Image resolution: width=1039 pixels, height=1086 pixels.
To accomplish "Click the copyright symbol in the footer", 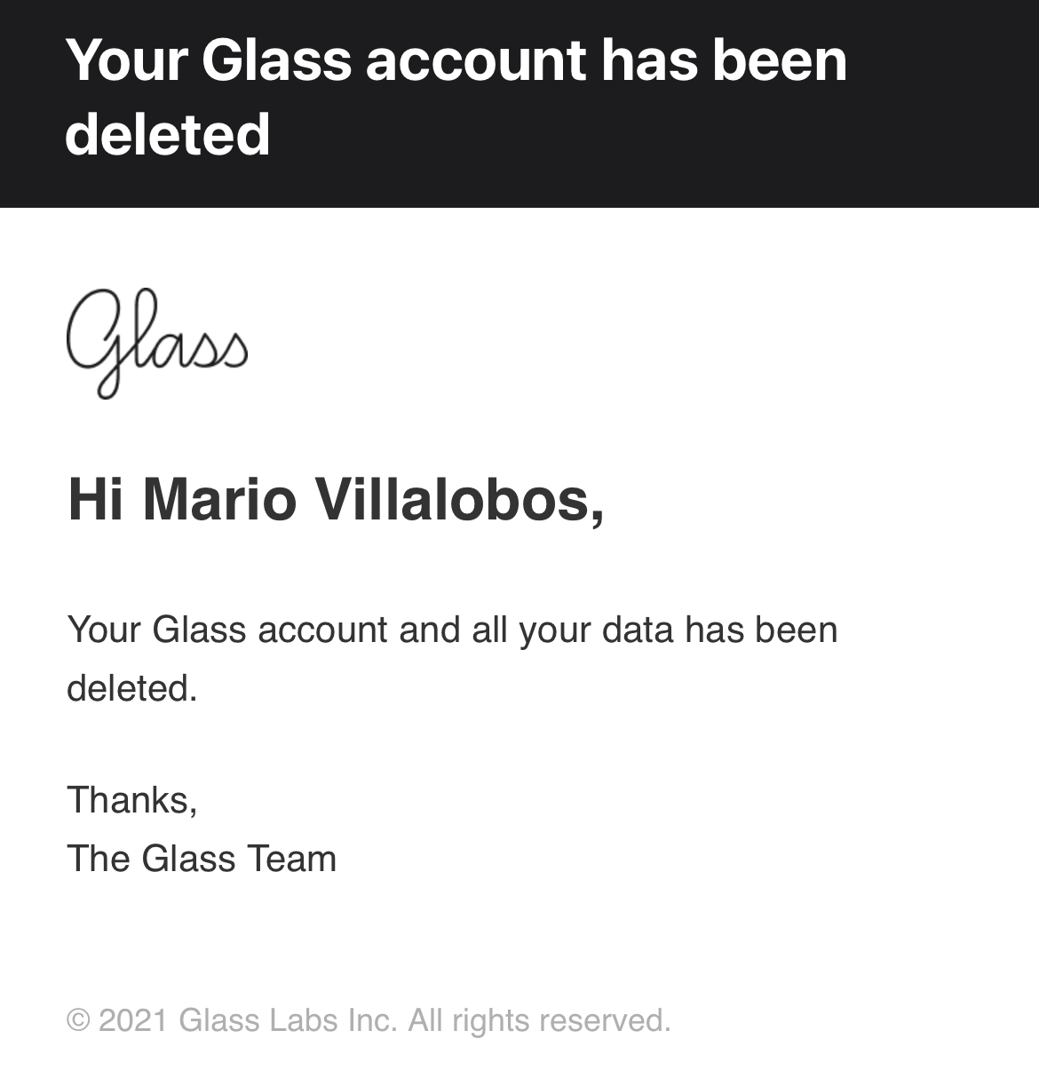I will click(x=78, y=1020).
